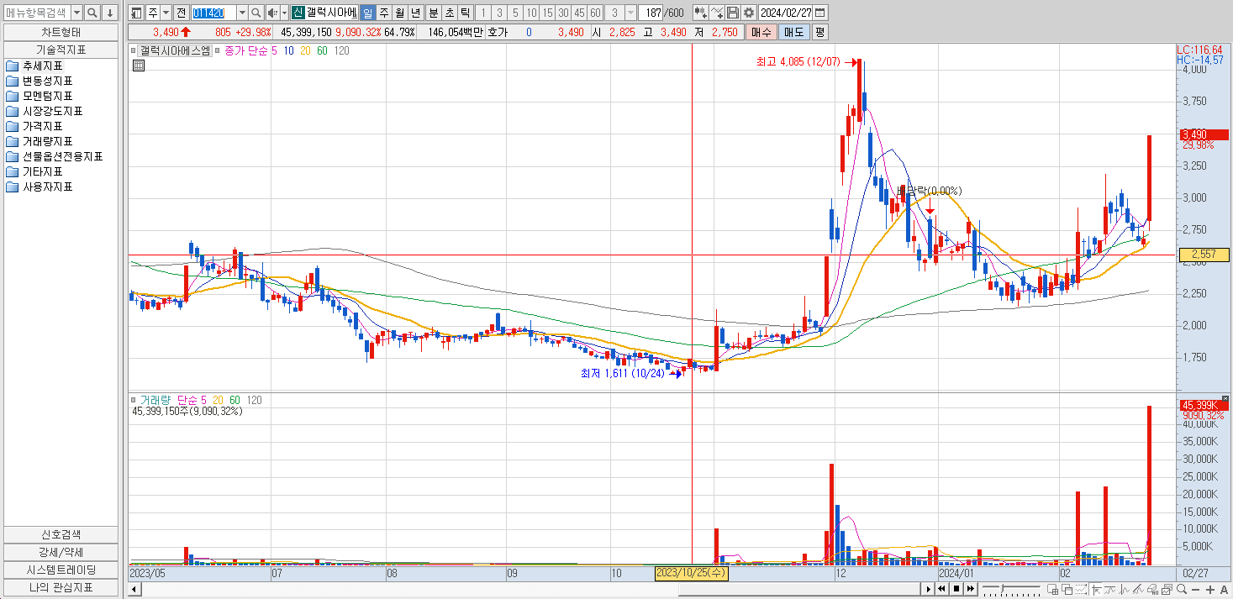Expand the 모멘텀지표 folder
1233x599 pixels.
coord(40,96)
